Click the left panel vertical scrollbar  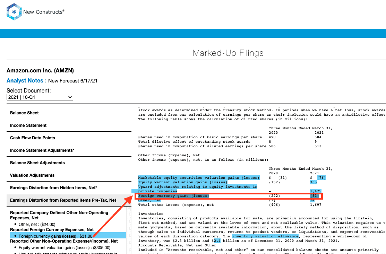click(129, 230)
